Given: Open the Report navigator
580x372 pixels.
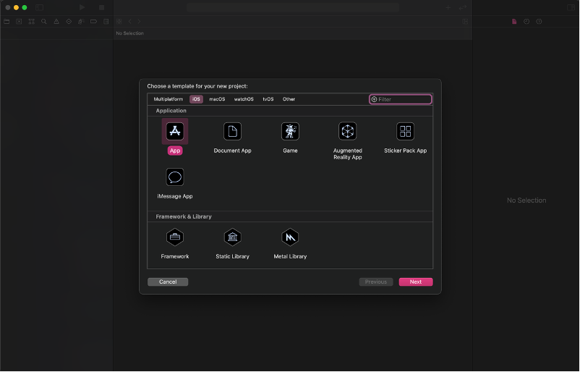Looking at the screenshot, I should 106,22.
